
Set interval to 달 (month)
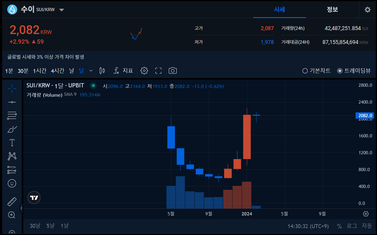[82, 71]
